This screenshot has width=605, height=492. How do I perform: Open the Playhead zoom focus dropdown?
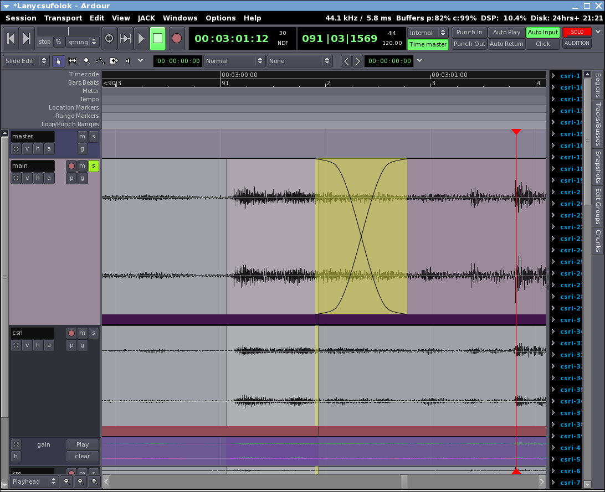(34, 481)
